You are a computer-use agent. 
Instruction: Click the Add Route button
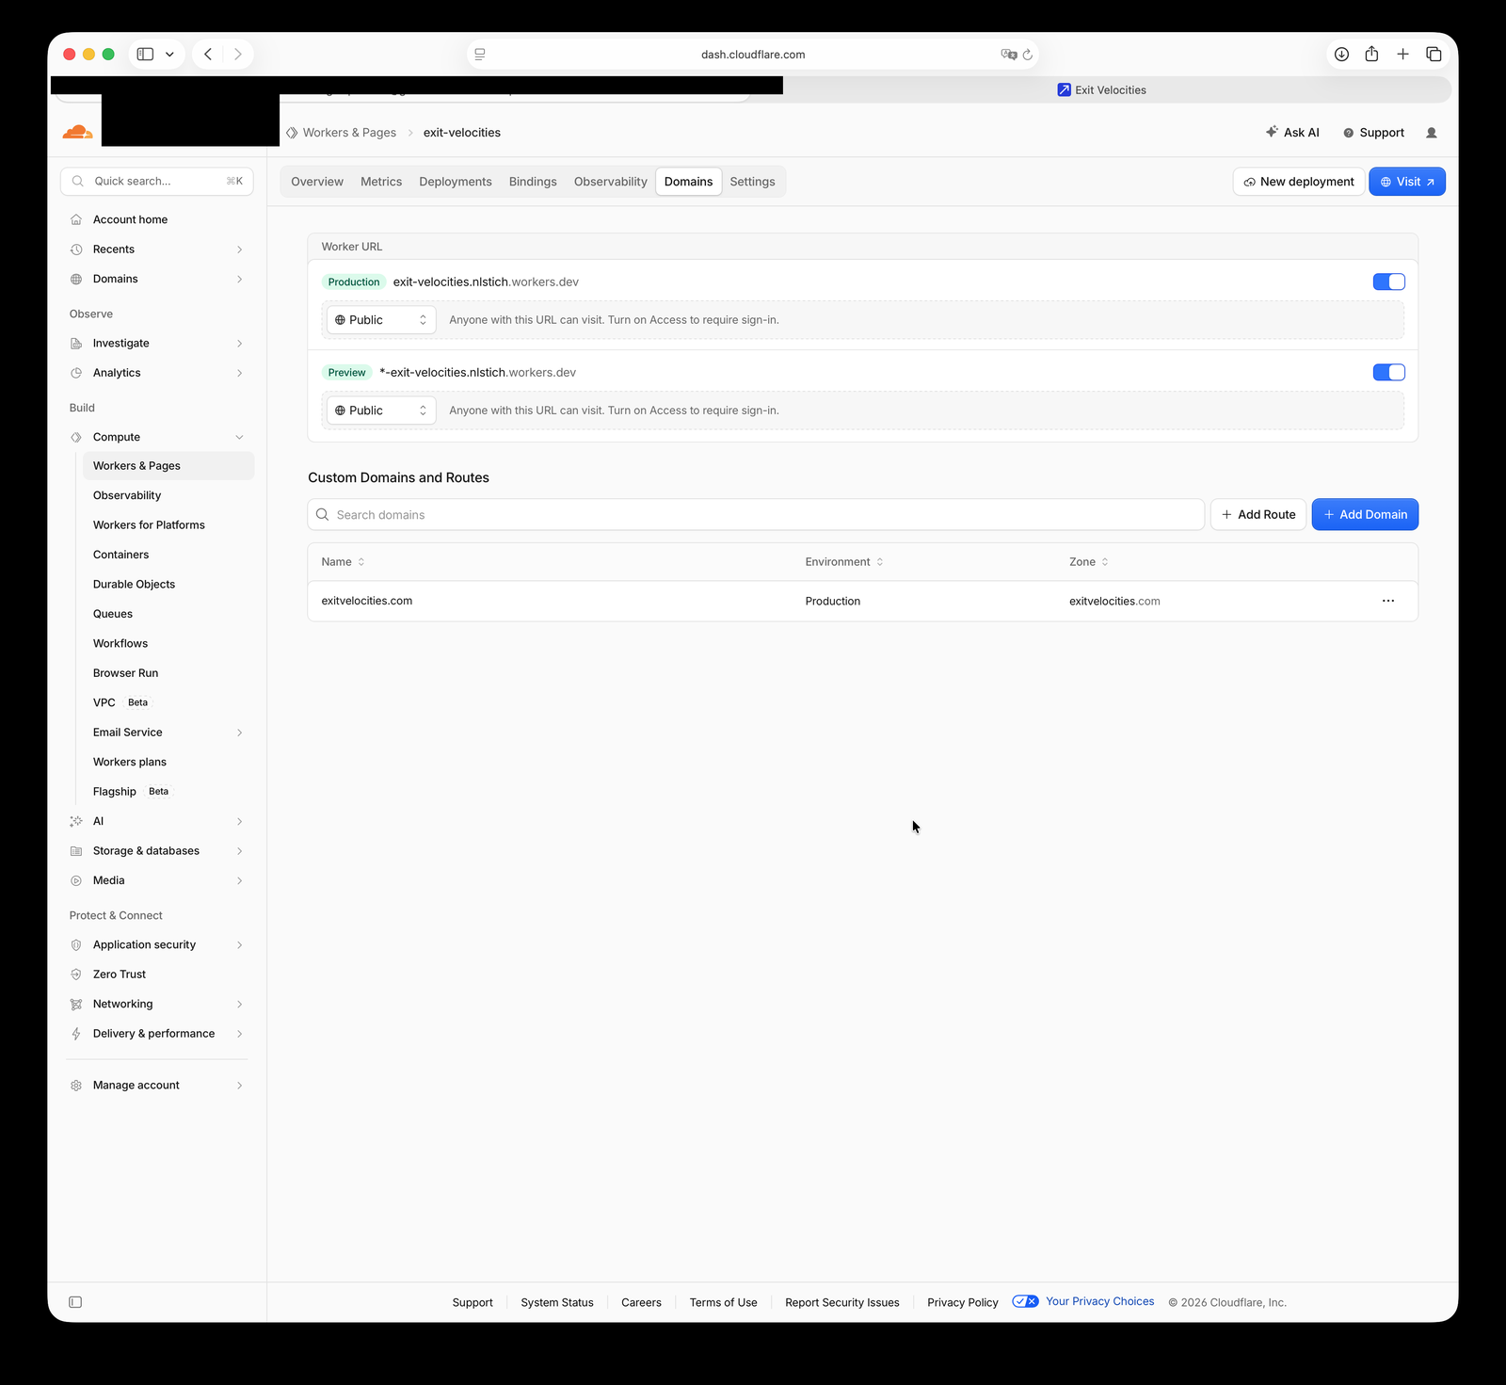pos(1258,514)
